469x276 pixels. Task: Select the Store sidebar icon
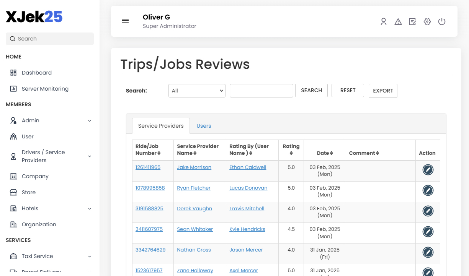[13, 192]
